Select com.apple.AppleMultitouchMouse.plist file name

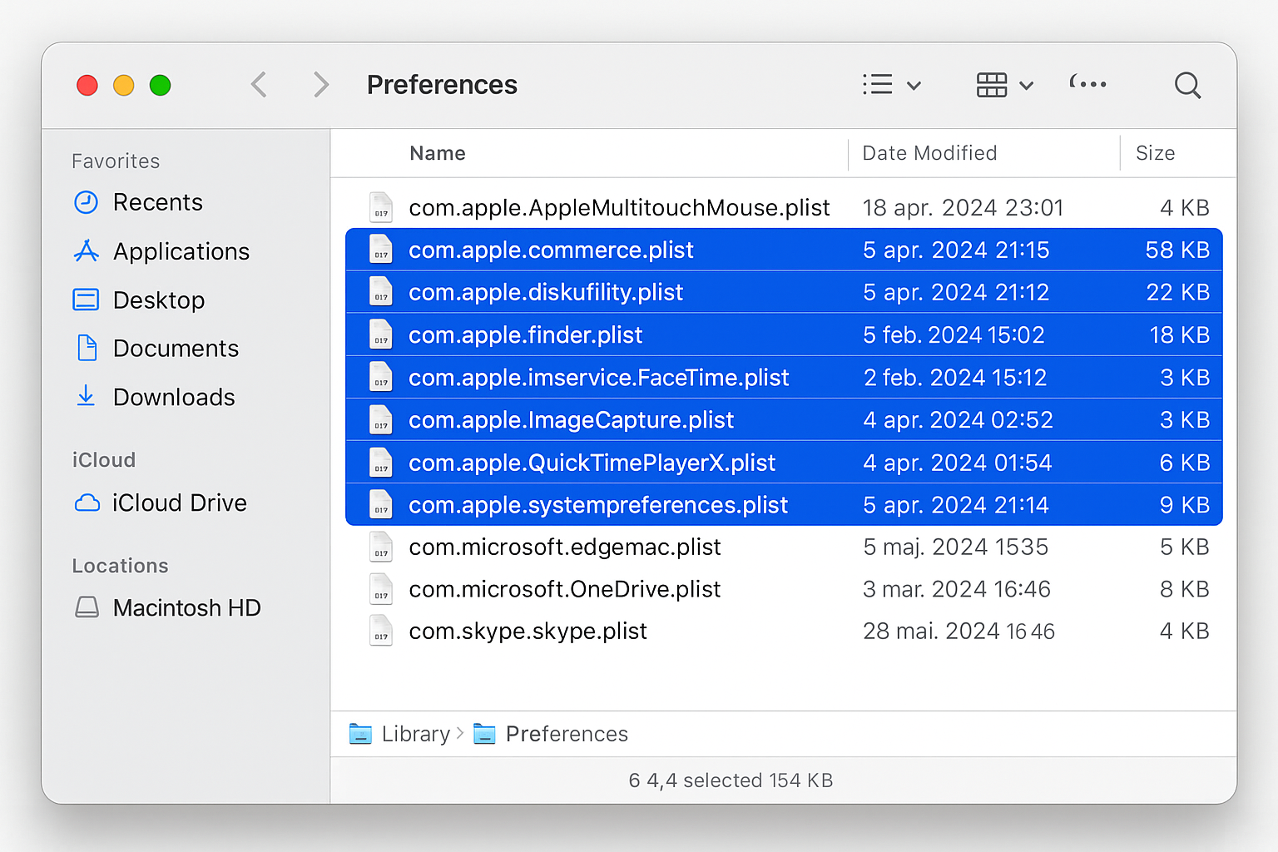tap(619, 207)
